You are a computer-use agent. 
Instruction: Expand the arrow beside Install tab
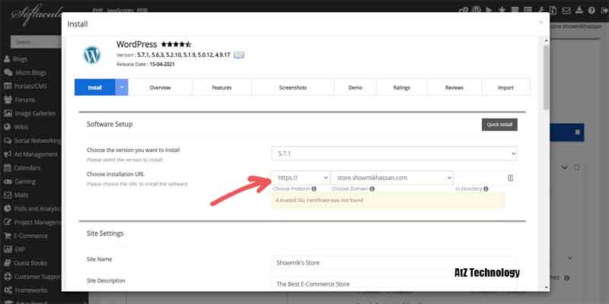(122, 87)
